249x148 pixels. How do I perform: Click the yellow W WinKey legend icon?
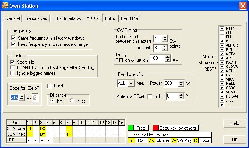[174, 140]
